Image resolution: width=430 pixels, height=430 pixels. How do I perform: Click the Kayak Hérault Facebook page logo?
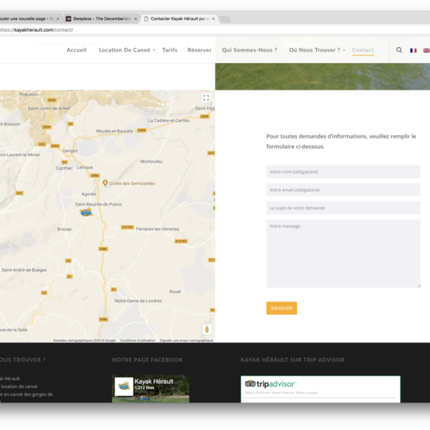124,386
